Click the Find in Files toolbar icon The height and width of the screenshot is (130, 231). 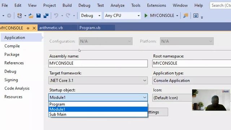tap(186, 16)
